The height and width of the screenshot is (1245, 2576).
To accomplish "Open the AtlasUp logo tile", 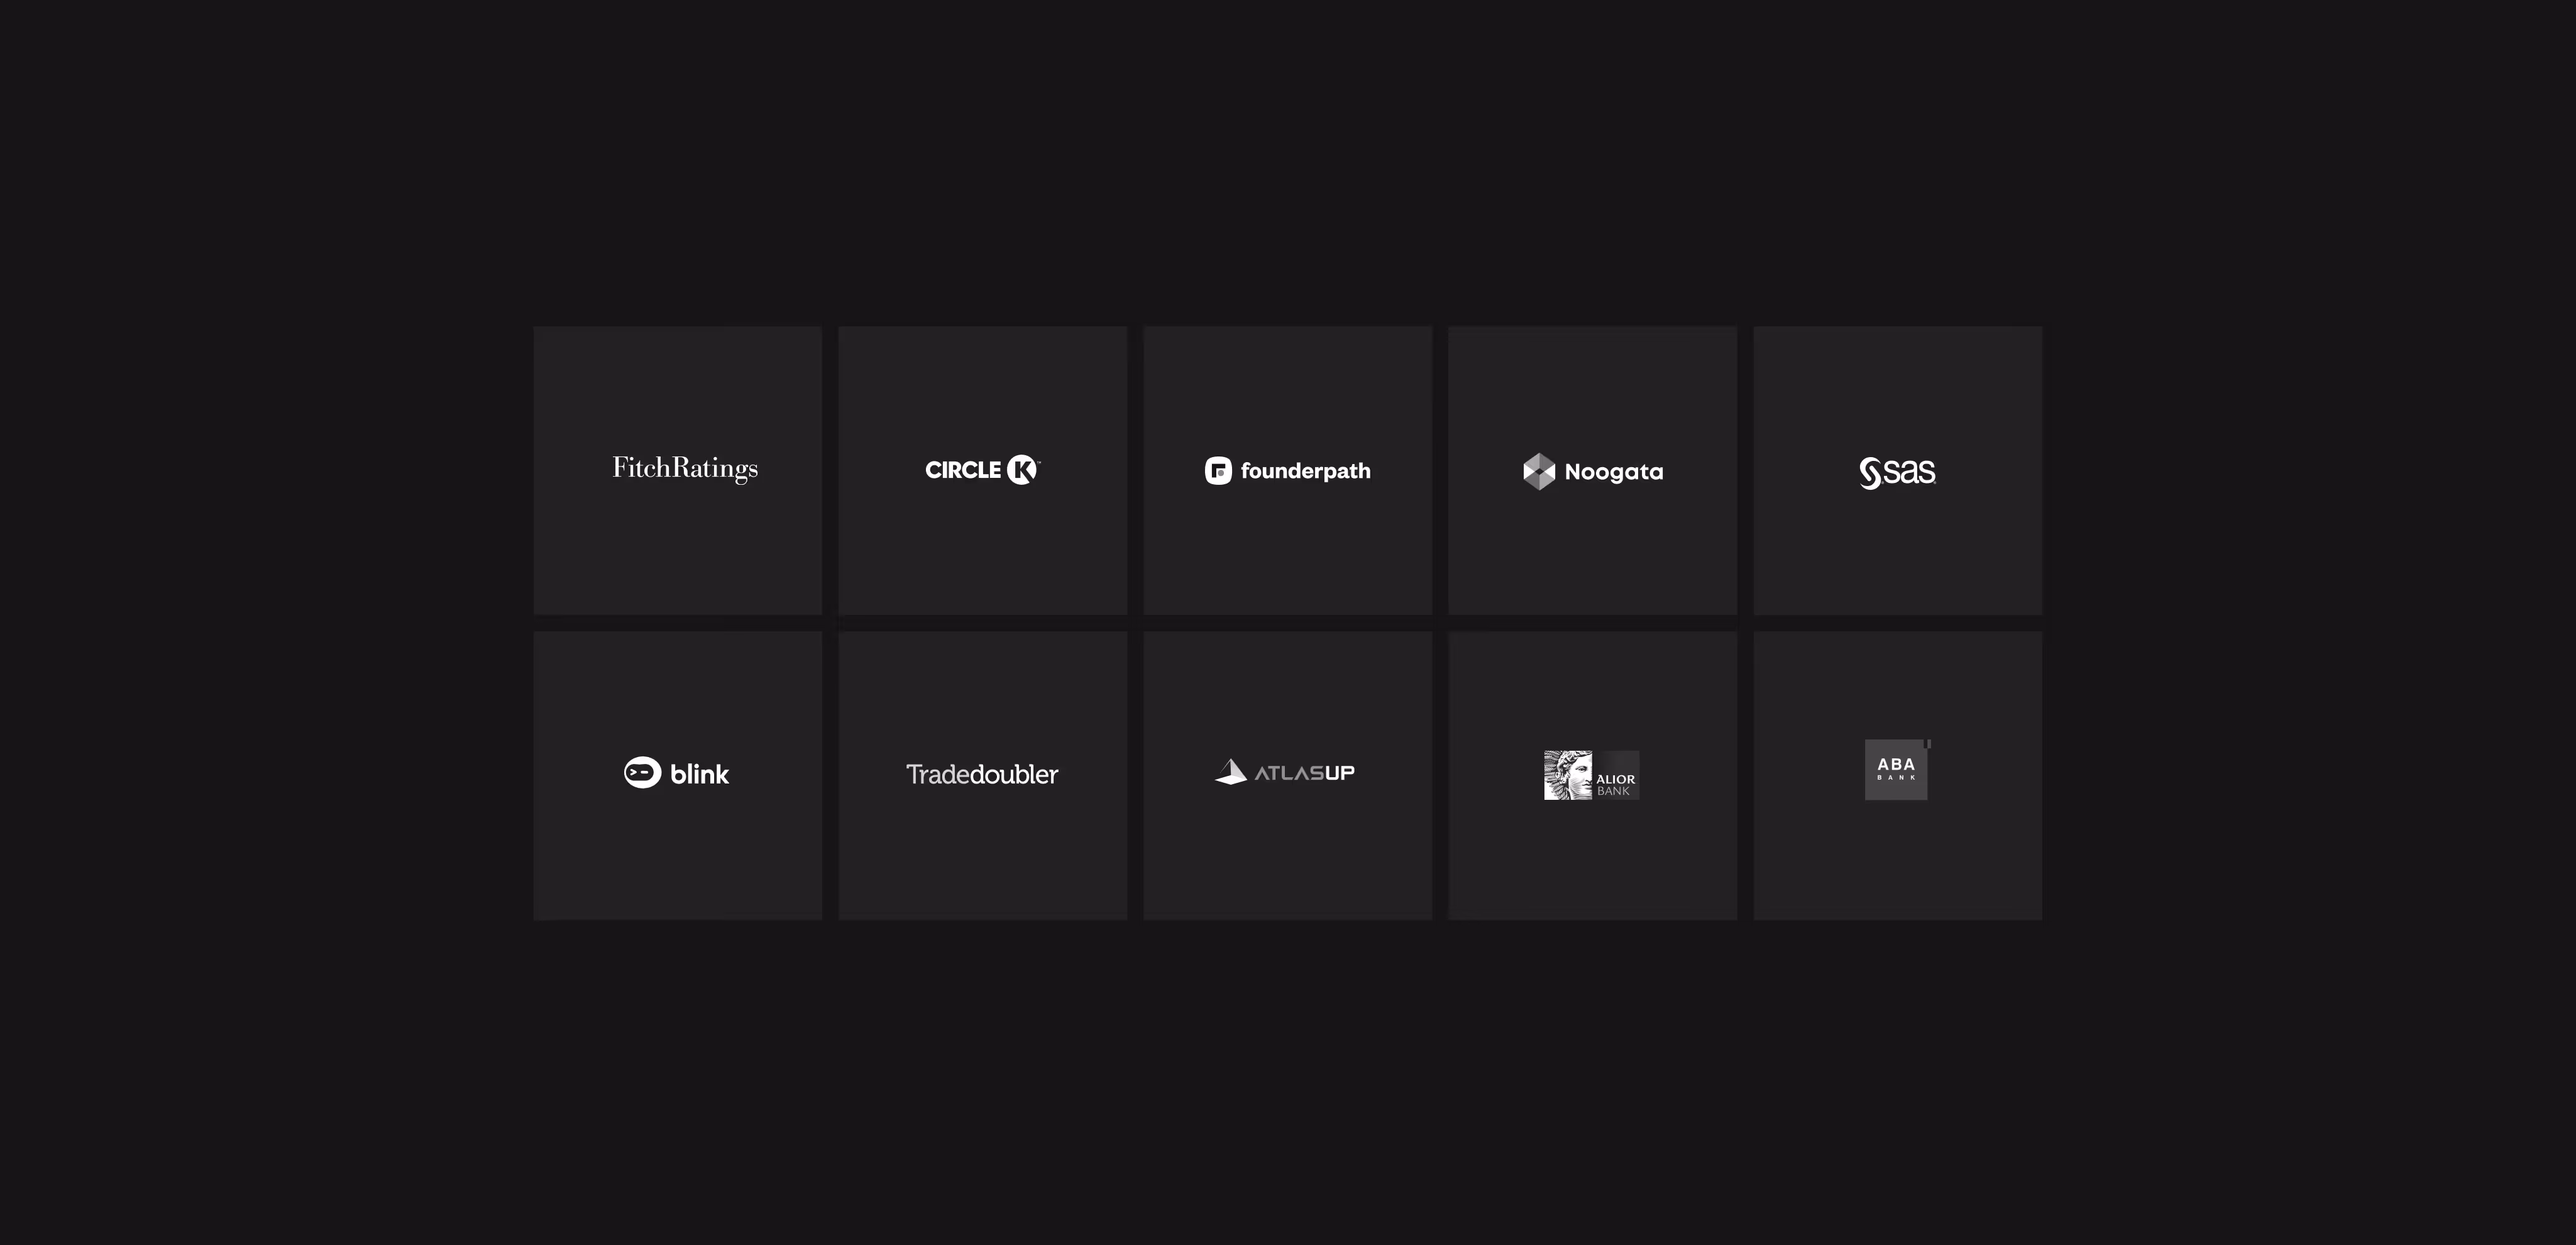I will tap(1288, 775).
